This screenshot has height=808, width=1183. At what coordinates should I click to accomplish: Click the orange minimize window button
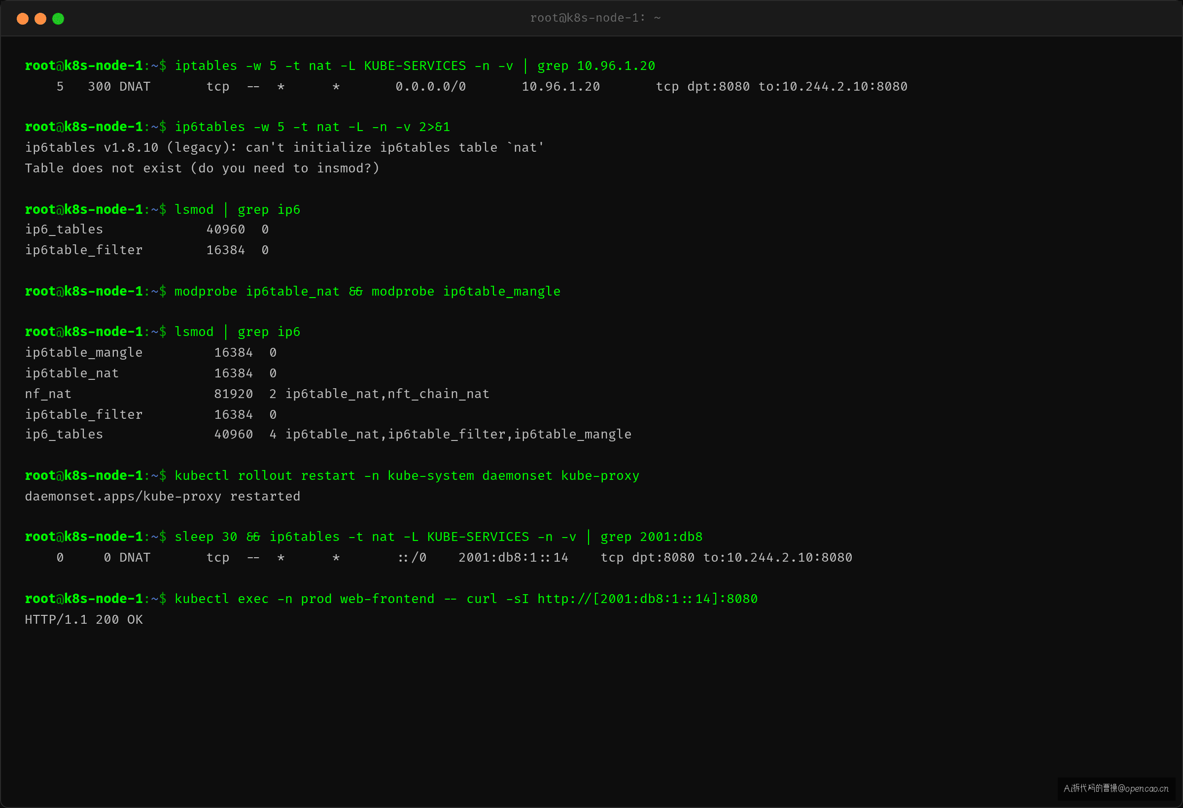click(40, 19)
